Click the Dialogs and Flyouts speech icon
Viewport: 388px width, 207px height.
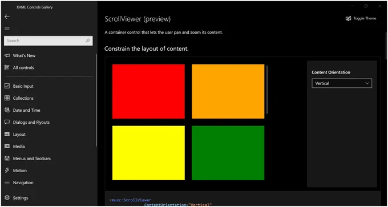coord(7,122)
